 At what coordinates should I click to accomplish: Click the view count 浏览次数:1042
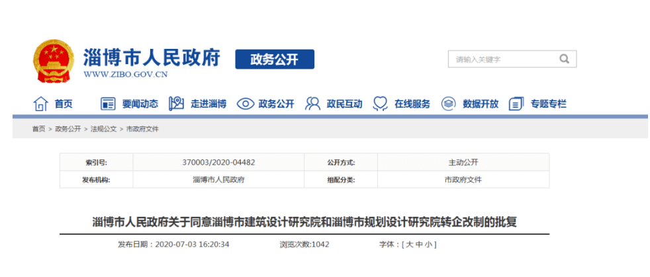304,245
